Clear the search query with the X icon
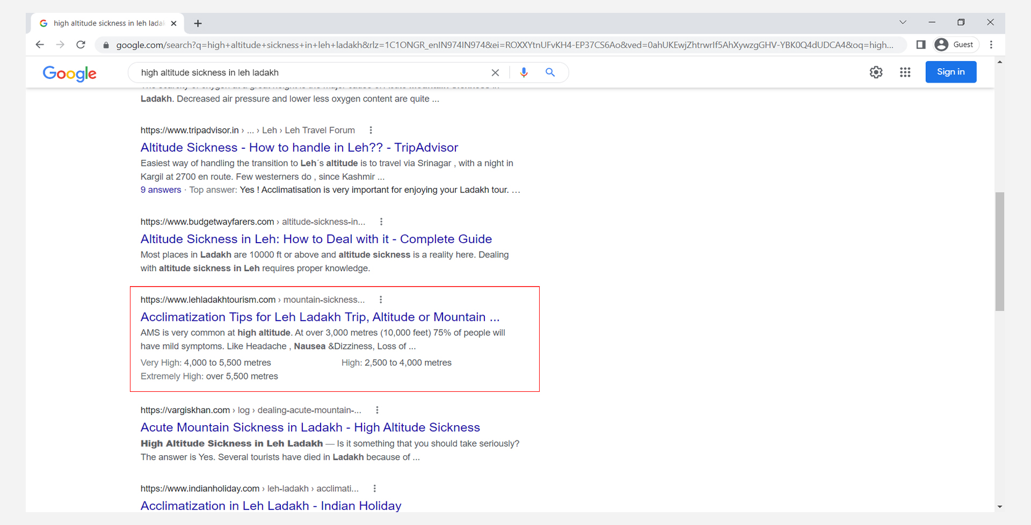This screenshot has width=1031, height=525. pyautogui.click(x=495, y=72)
